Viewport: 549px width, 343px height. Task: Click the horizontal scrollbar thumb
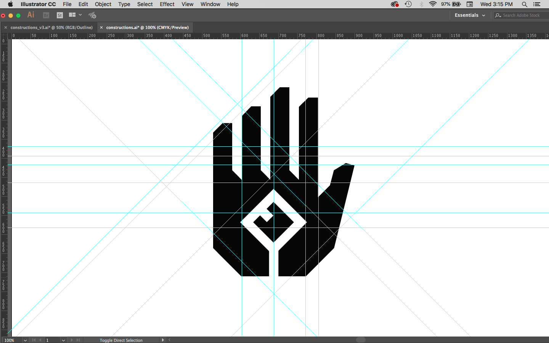pyautogui.click(x=361, y=340)
